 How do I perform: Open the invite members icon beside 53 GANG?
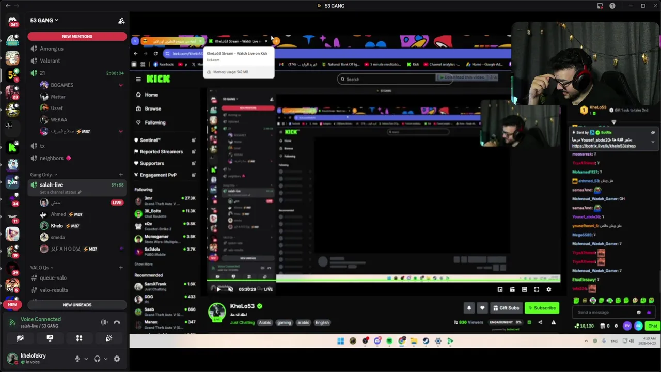pyautogui.click(x=121, y=21)
